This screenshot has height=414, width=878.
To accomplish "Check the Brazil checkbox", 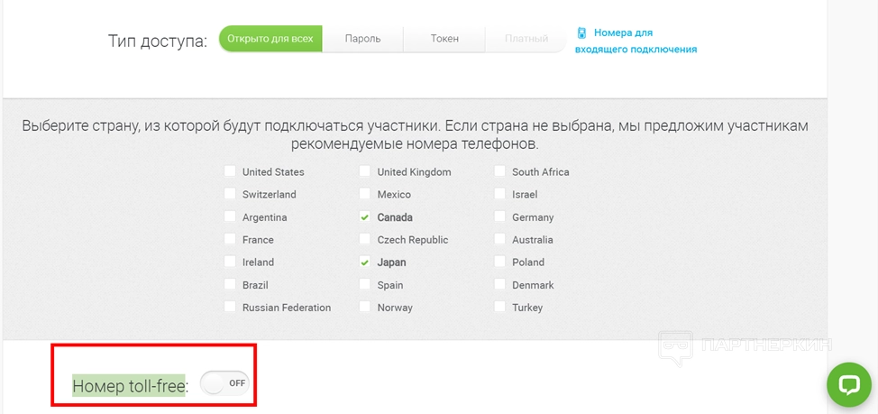I will pos(230,285).
